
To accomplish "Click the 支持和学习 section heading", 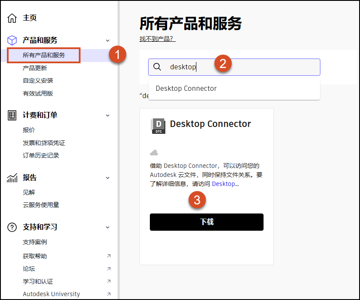I will (x=40, y=227).
